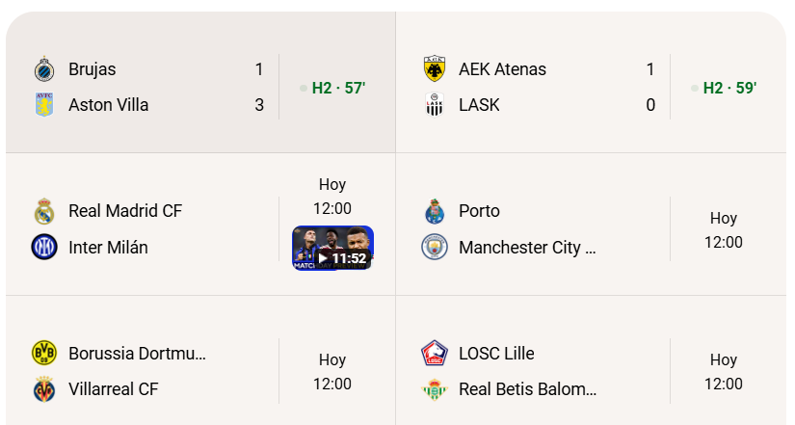Click the Manchester City badge

(435, 247)
